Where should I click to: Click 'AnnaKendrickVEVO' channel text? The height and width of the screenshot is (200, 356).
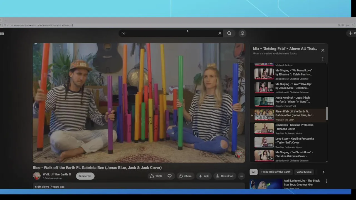286,106
